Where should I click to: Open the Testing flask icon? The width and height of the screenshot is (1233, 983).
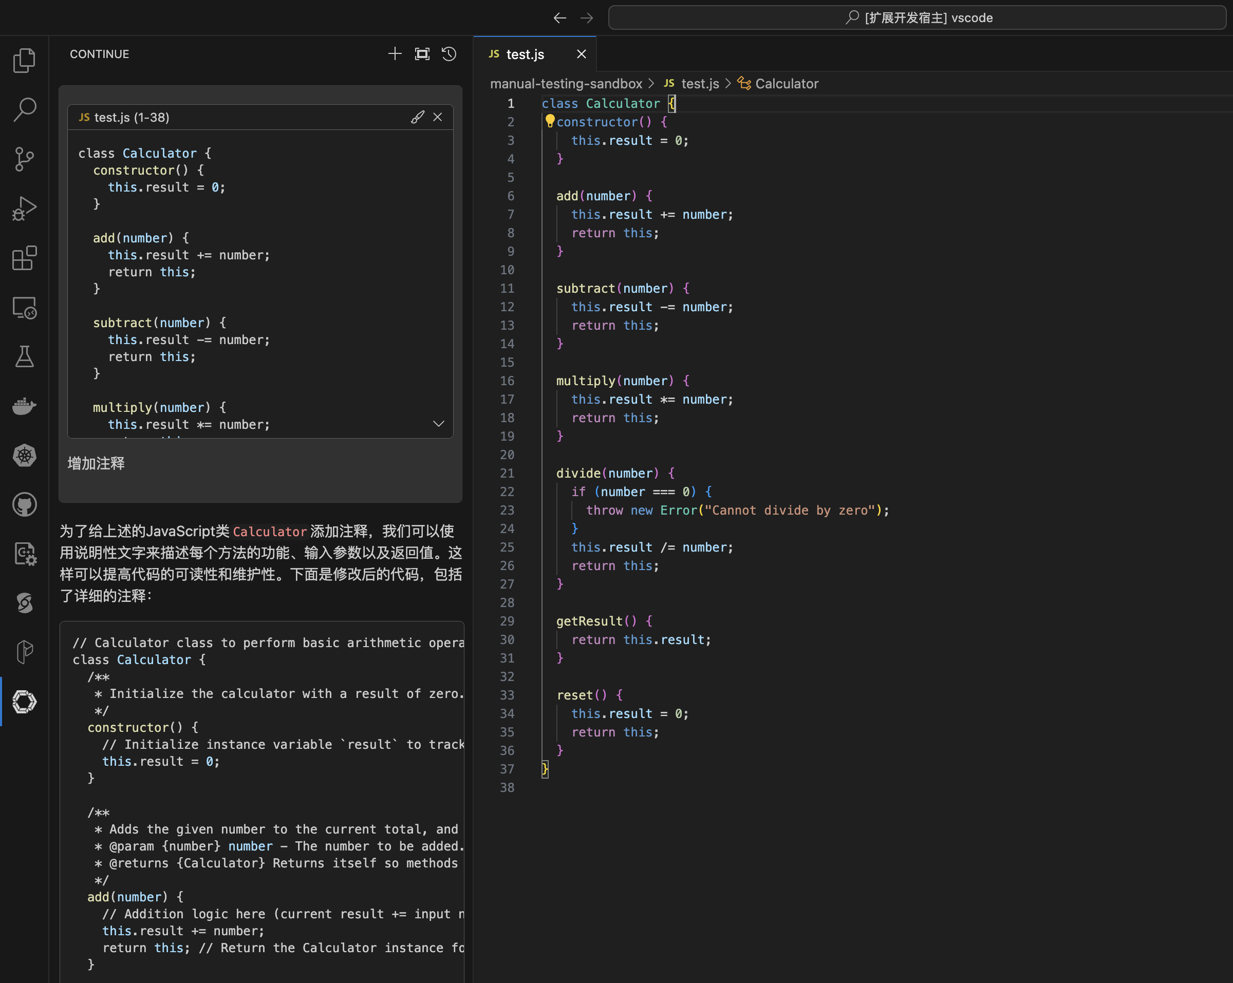coord(24,357)
